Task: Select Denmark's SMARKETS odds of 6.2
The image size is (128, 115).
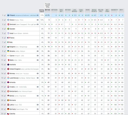Action: pyautogui.click(x=114, y=24)
